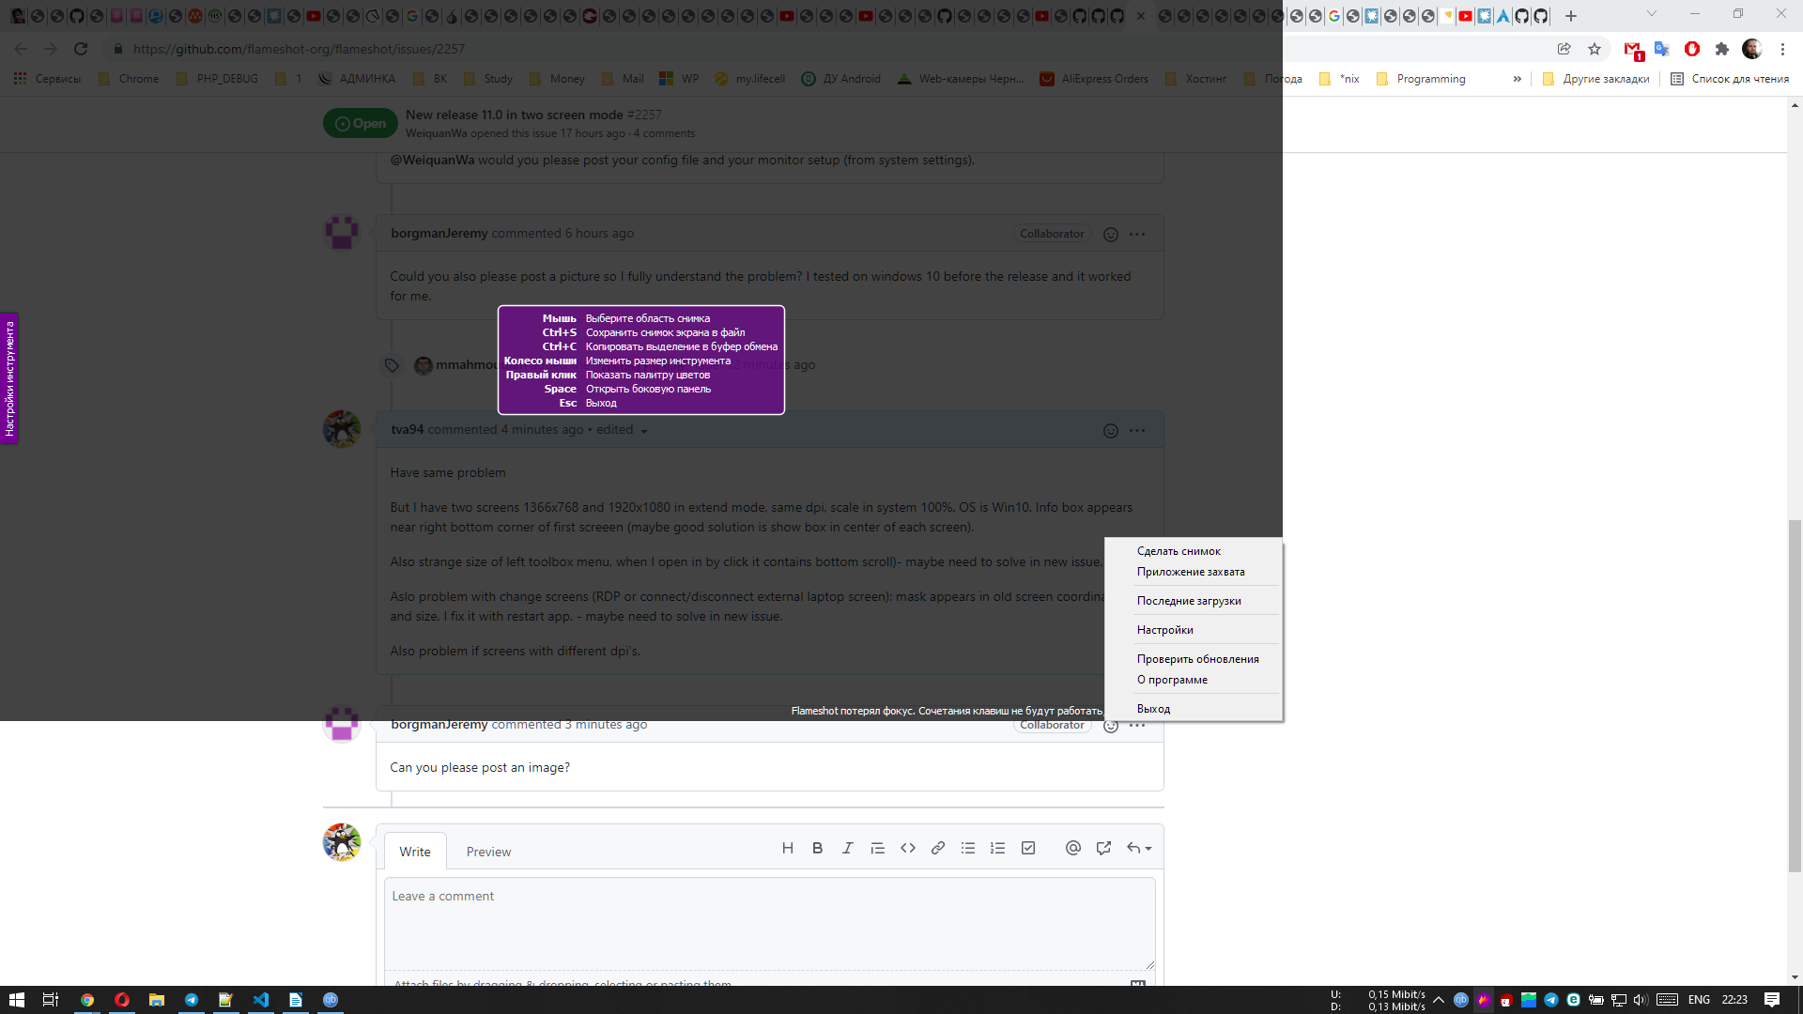Select Сделать снимок in tray menu
The width and height of the screenshot is (1803, 1014).
(x=1178, y=551)
